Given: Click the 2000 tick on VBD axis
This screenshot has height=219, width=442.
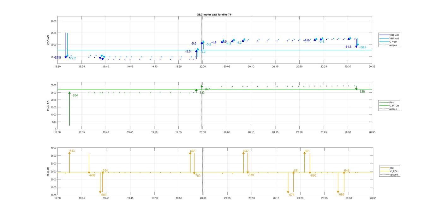Looking at the screenshot, I should coord(53,21).
